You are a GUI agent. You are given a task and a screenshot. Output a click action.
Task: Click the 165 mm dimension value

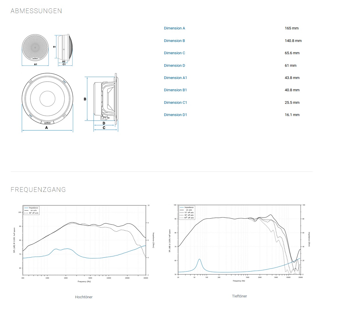pos(292,28)
